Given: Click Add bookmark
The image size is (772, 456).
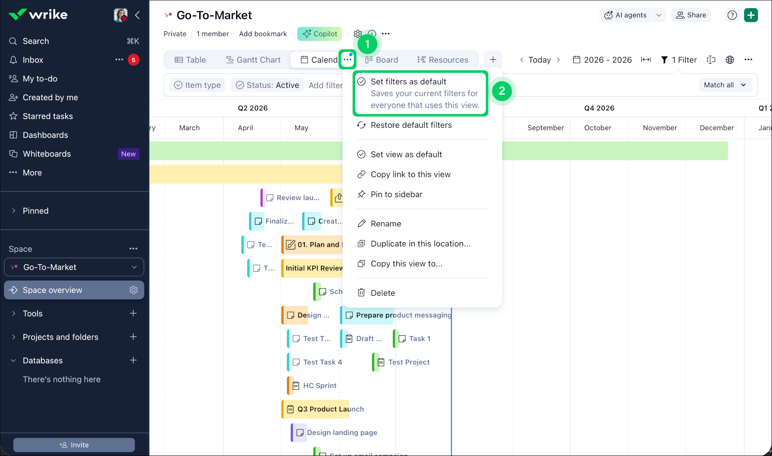Looking at the screenshot, I should [x=263, y=34].
